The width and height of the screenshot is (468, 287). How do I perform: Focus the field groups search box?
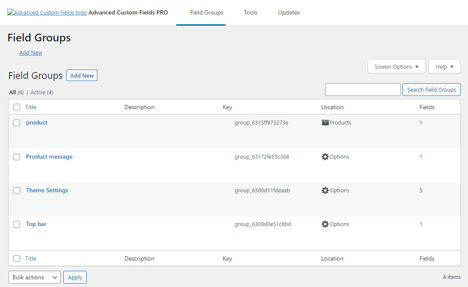(363, 90)
